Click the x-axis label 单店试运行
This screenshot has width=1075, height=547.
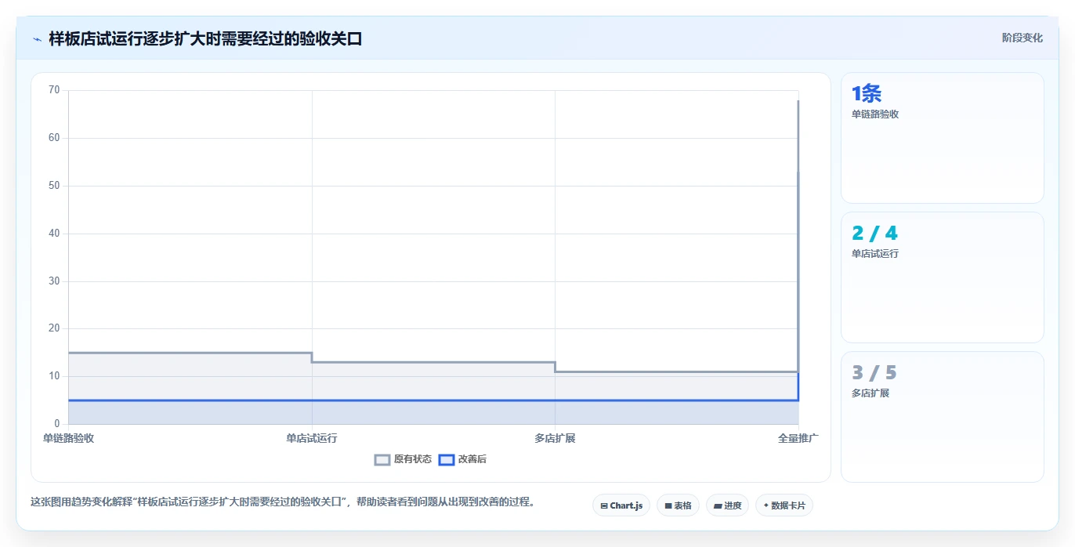coord(312,438)
